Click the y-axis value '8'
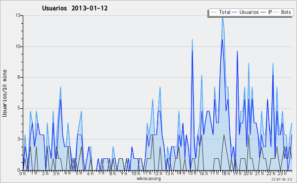297x183 pixels. (19, 77)
